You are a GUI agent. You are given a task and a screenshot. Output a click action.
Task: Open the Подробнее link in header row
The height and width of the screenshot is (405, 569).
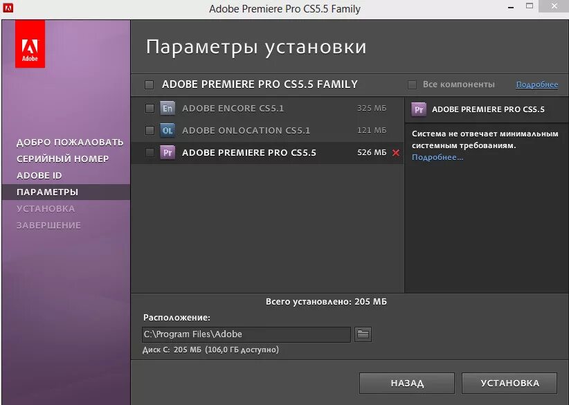coord(537,84)
